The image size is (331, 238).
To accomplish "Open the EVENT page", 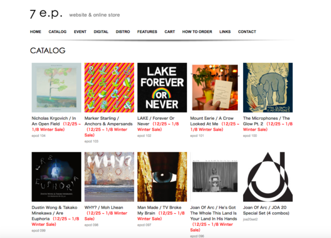I will [x=80, y=31].
